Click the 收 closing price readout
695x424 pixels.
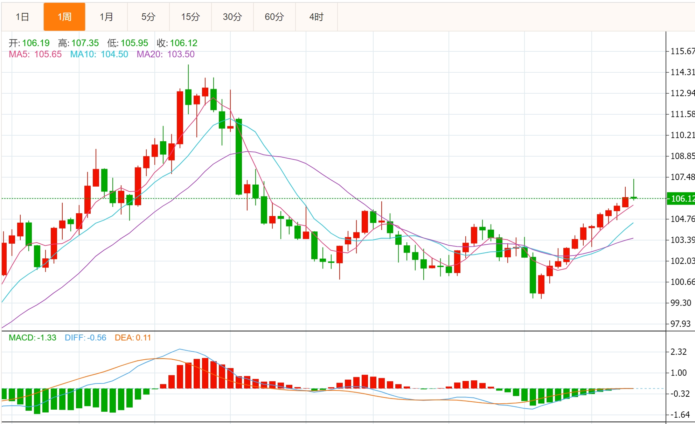(177, 43)
